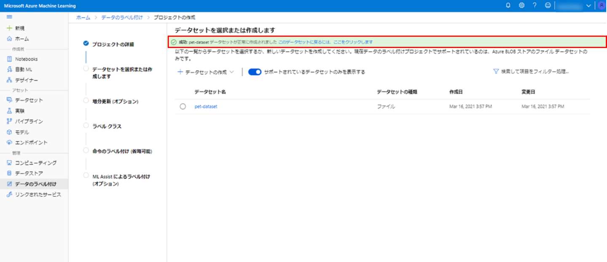Click the plus icon beside 新規
The width and height of the screenshot is (607, 262).
pos(9,28)
